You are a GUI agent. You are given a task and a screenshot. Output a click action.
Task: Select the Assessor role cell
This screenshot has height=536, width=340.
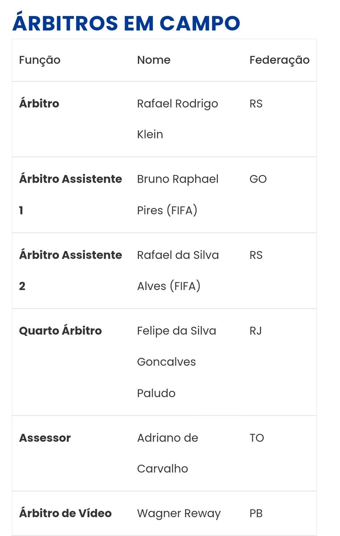(45, 438)
